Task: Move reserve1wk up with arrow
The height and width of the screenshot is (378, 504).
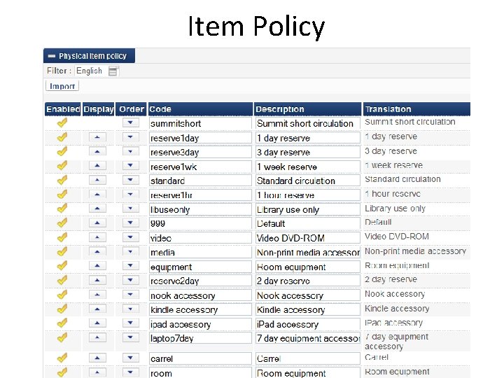Action: 97,166
